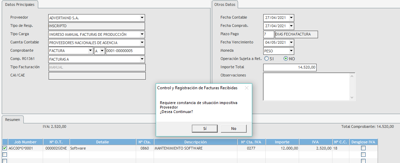The image size is (400, 163).
Task: Expand the Tipo Carga dropdown
Action: pos(142,34)
